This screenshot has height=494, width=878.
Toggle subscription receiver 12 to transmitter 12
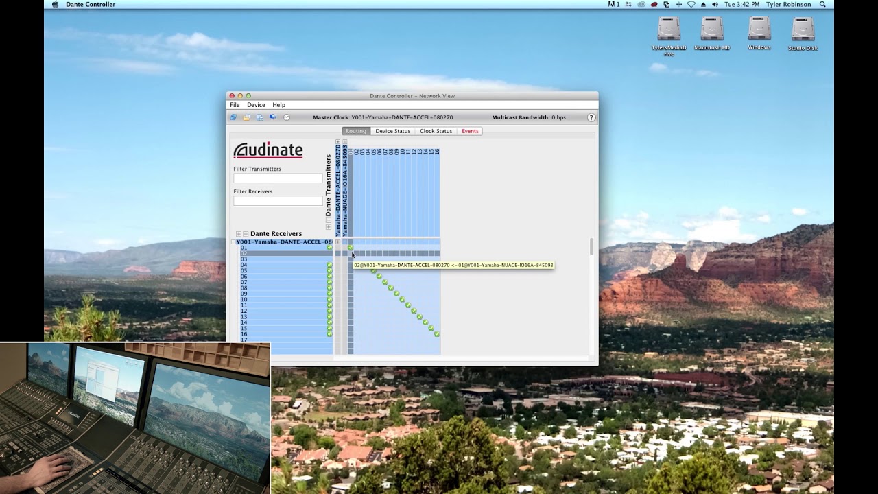[414, 311]
